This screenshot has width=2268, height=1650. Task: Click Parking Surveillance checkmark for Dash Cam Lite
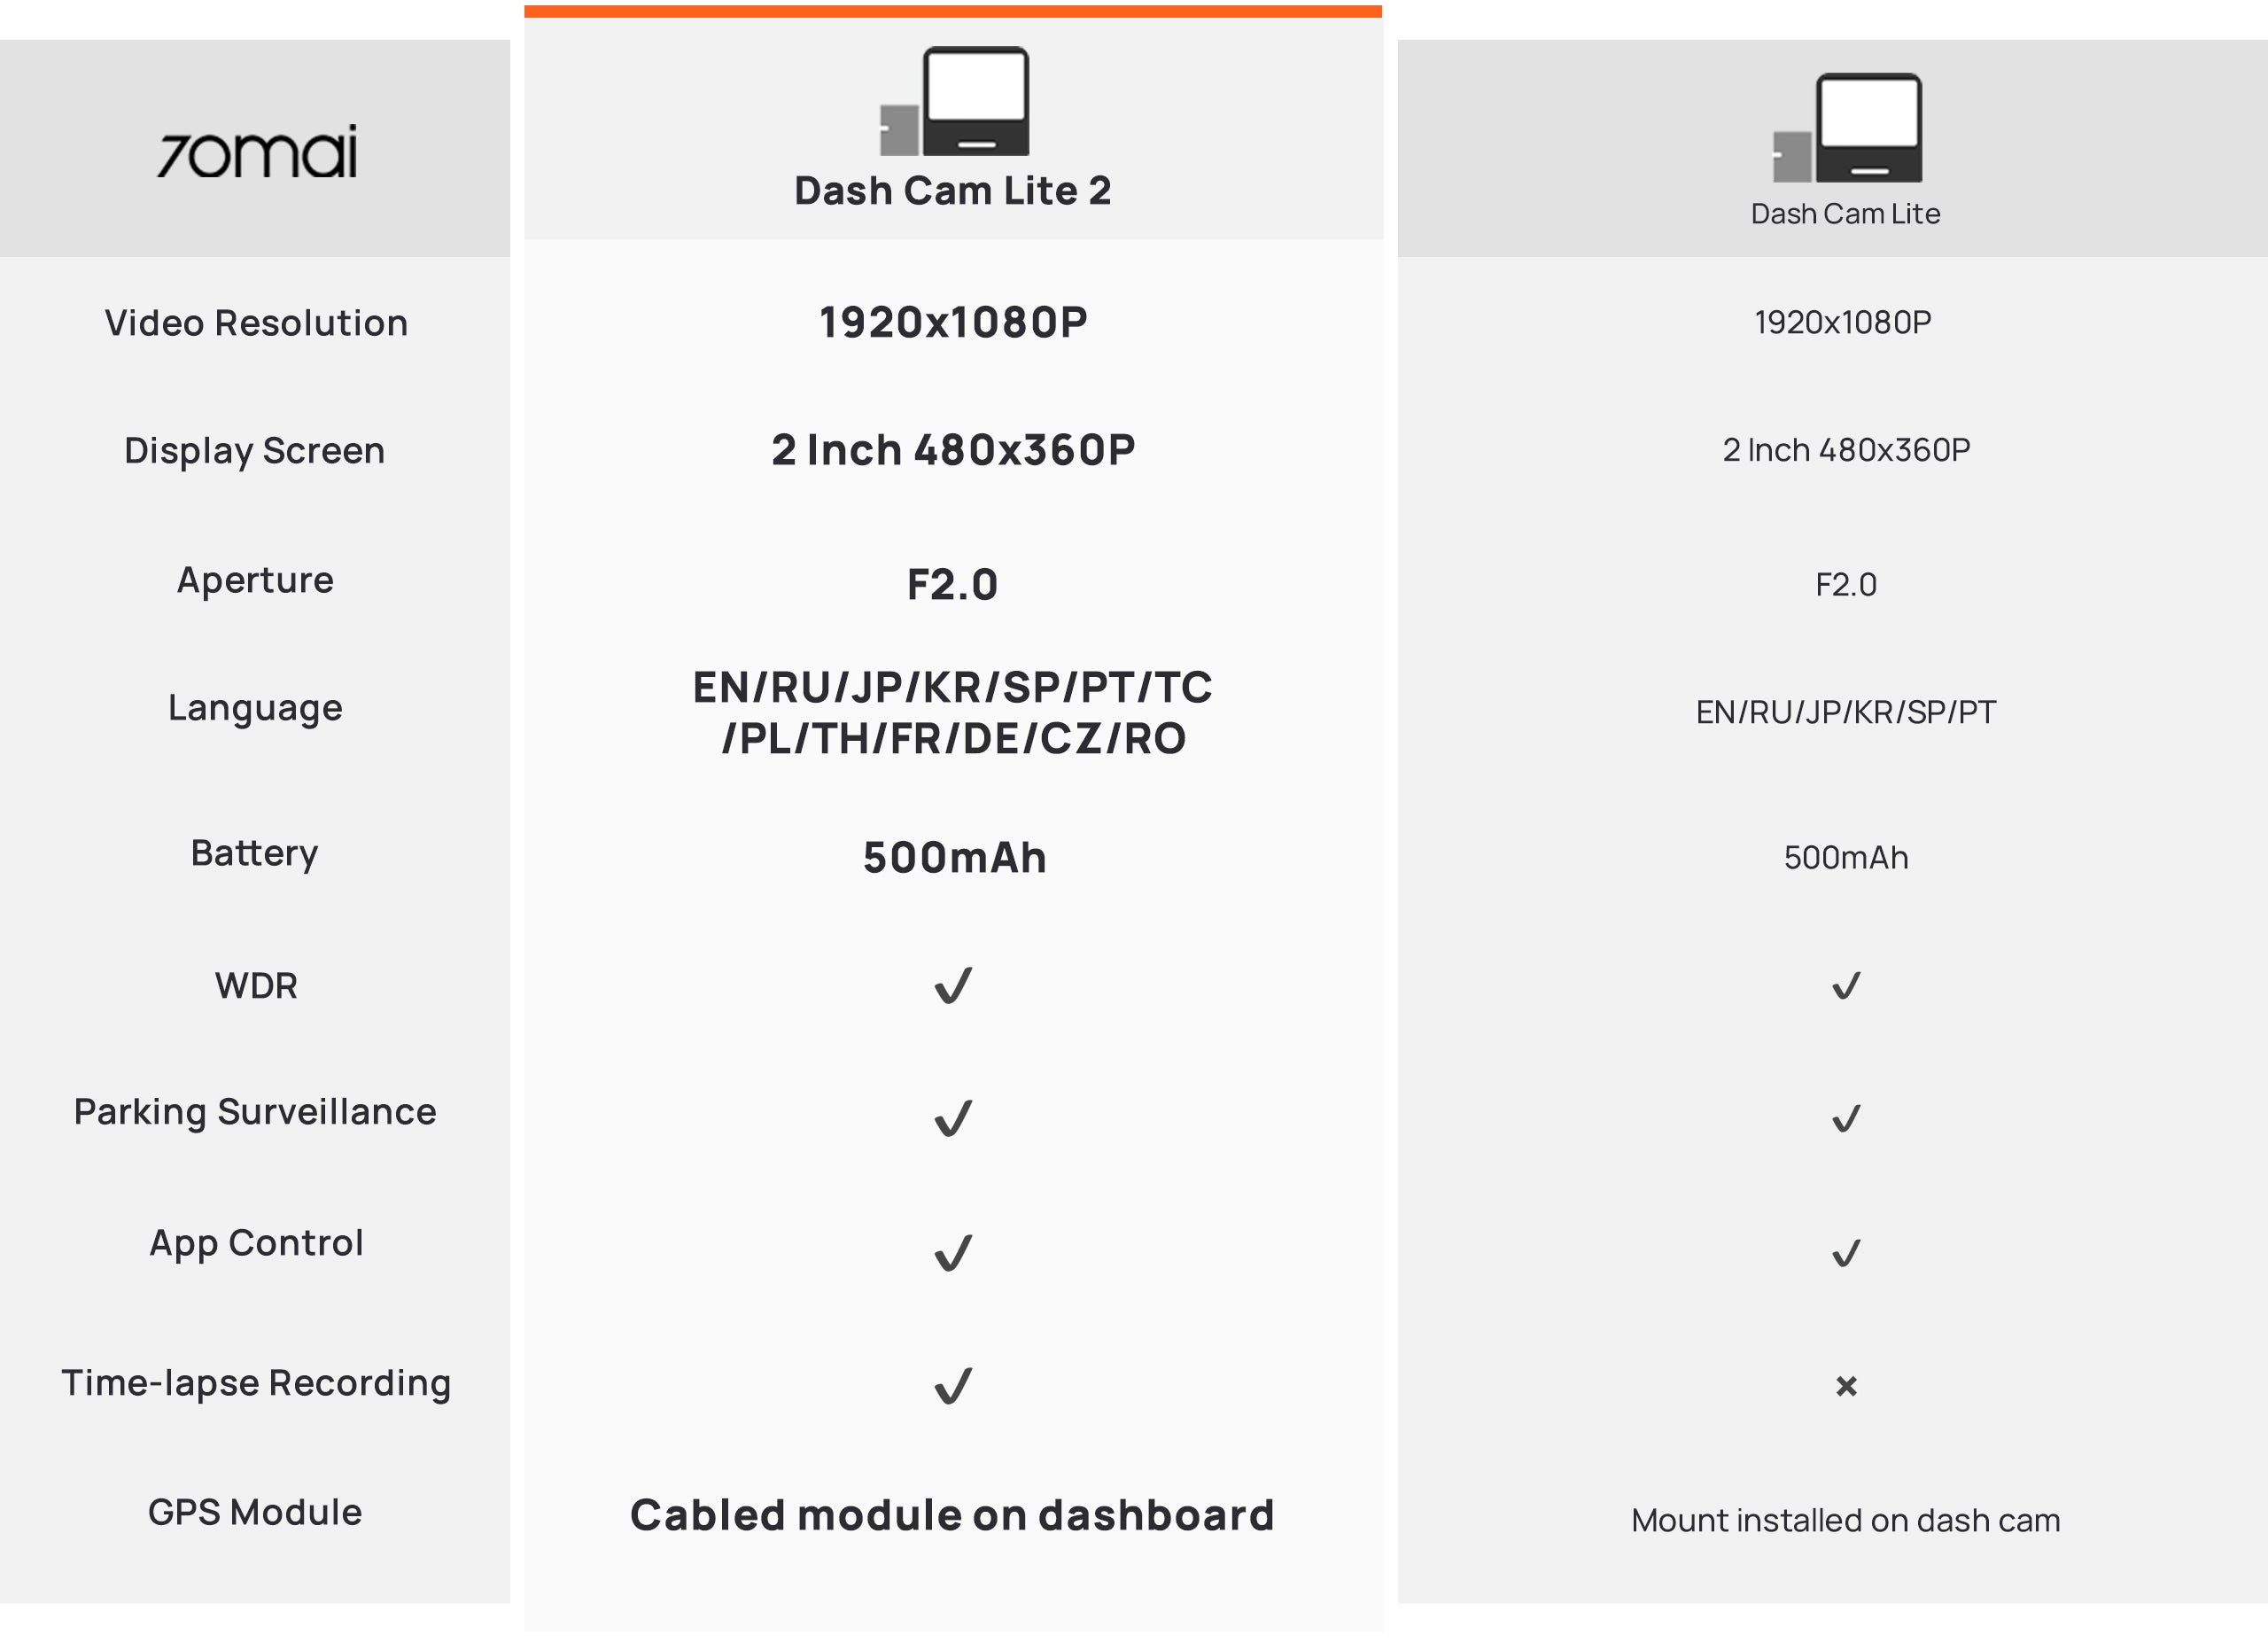(1846, 1118)
